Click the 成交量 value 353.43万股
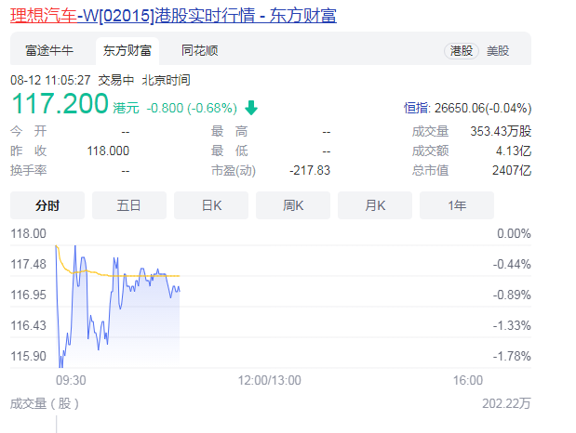Image resolution: width=576 pixels, height=433 pixels. [501, 131]
